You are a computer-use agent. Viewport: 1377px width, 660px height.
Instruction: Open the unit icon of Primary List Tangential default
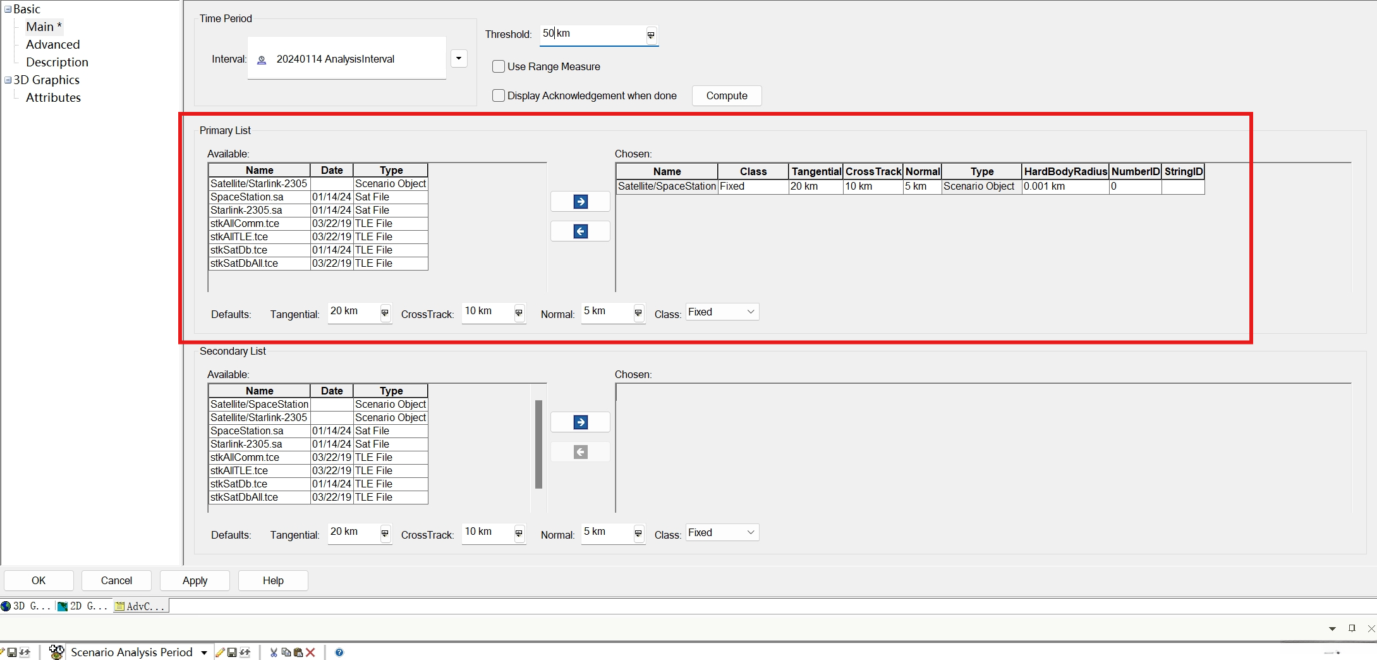[x=385, y=313]
